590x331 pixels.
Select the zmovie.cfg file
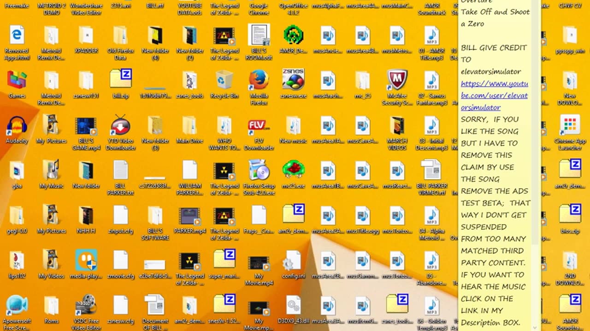coord(120,265)
